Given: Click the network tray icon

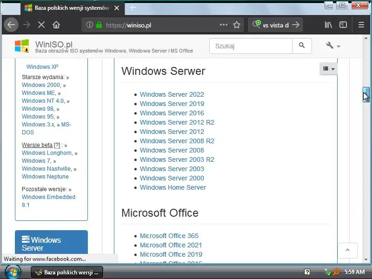Looking at the screenshot, I should [328, 272].
